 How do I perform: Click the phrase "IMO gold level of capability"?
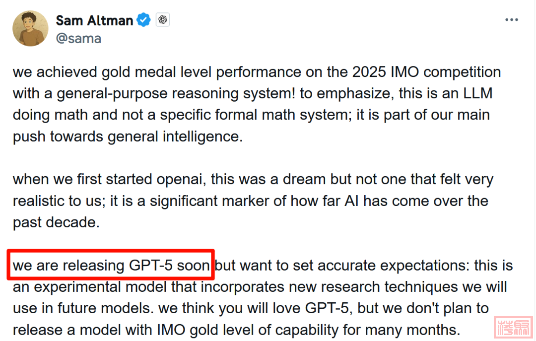pyautogui.click(x=248, y=331)
